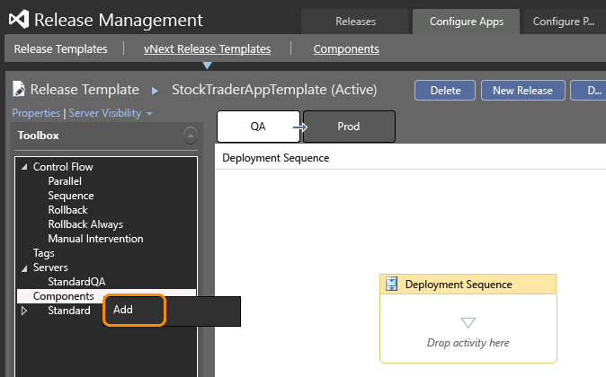Select the Prod stage tab
The height and width of the screenshot is (377, 606).
(x=349, y=127)
